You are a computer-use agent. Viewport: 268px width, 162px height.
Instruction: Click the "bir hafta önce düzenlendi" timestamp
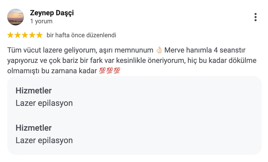pos(81,35)
